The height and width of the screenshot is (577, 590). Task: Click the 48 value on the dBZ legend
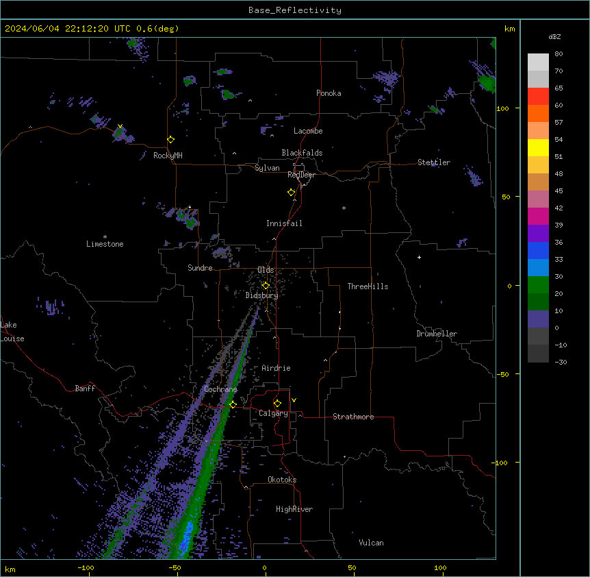(559, 173)
